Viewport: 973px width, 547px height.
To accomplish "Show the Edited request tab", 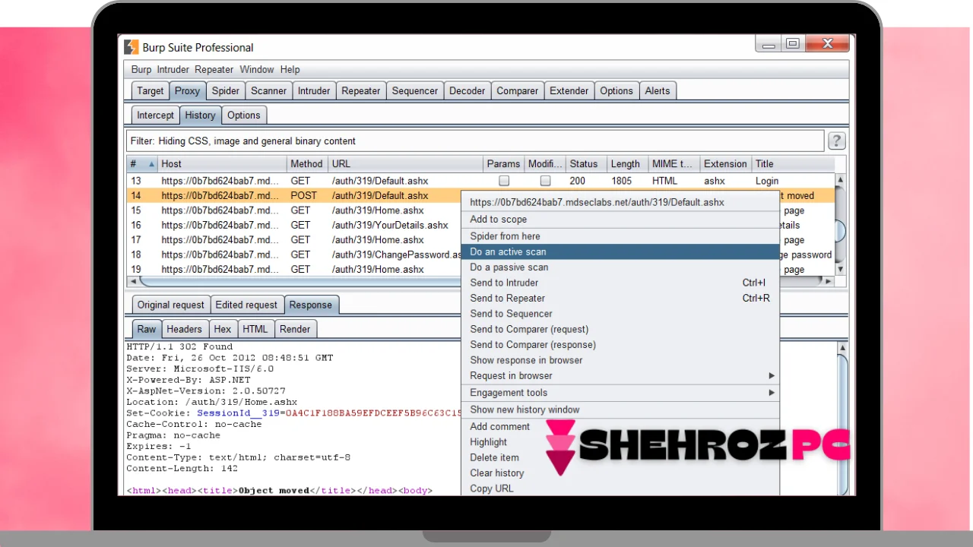I will pyautogui.click(x=247, y=305).
